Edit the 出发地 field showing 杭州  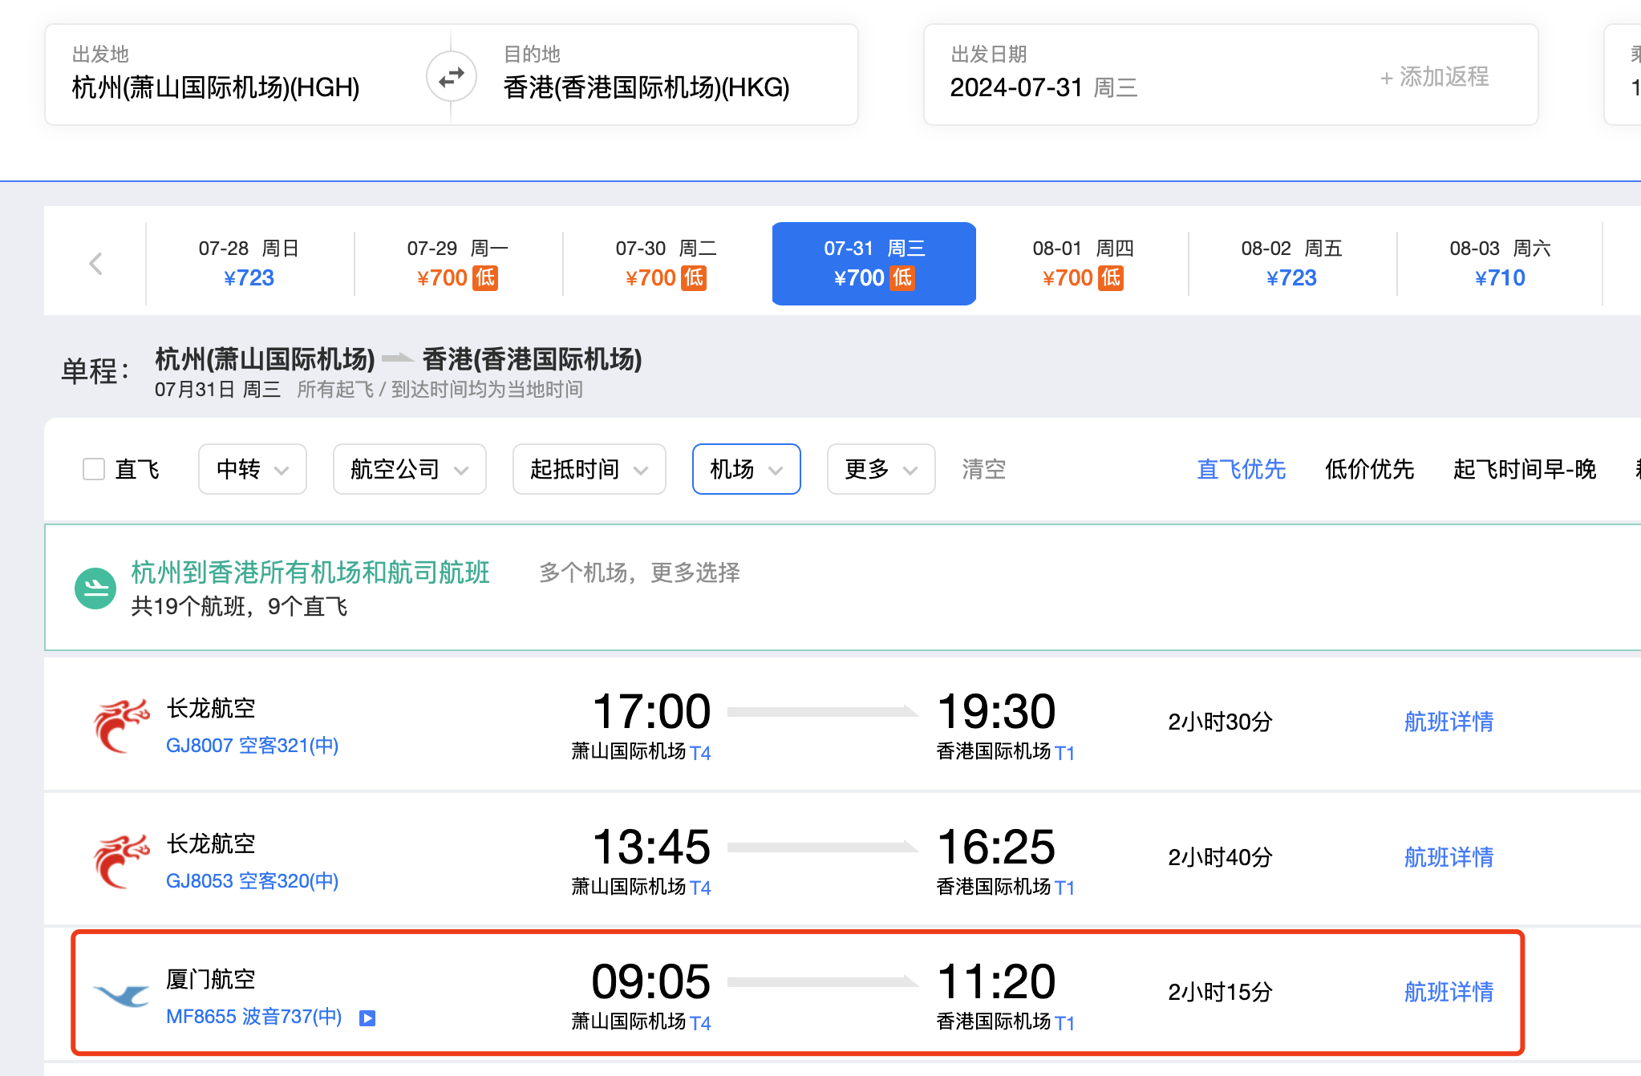tap(247, 75)
